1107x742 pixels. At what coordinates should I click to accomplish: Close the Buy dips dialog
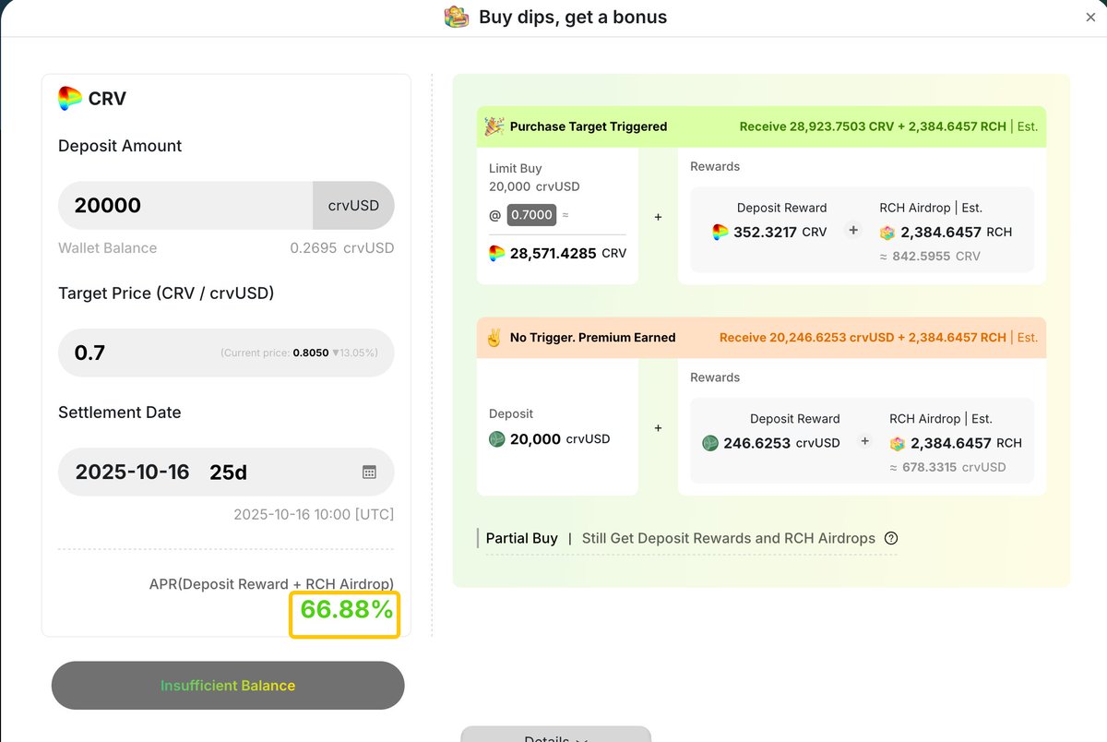(x=1090, y=18)
